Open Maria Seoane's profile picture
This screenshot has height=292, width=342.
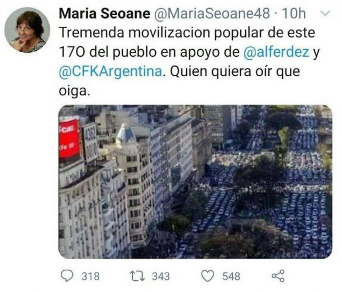click(27, 30)
